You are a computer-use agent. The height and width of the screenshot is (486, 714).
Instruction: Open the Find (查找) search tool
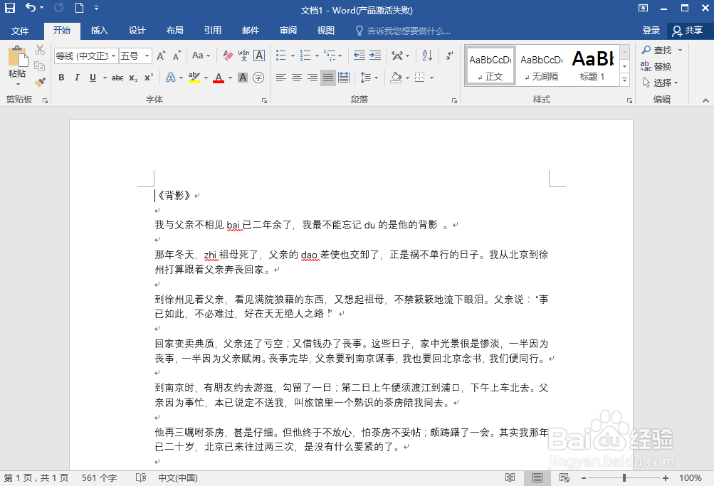657,50
